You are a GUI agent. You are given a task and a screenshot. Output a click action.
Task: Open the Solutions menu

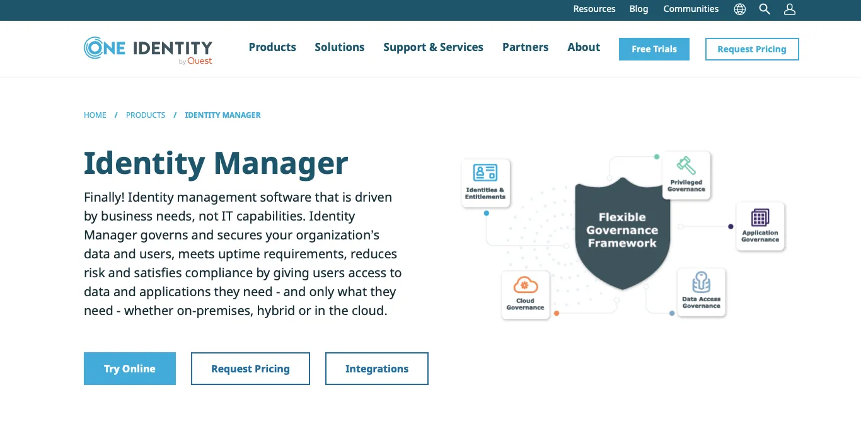tap(340, 47)
